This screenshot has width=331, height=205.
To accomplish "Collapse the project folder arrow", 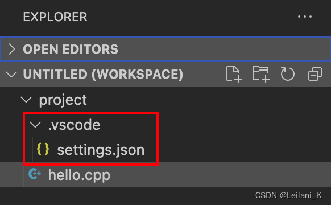I will click(x=26, y=99).
